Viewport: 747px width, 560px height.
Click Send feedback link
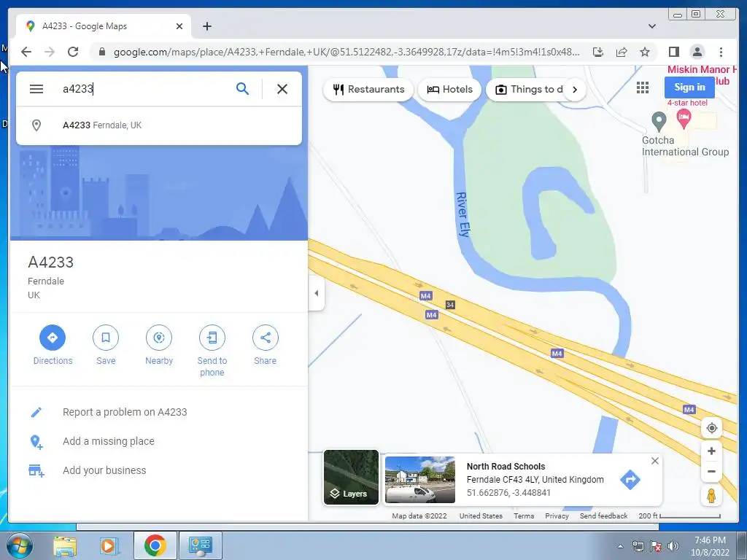(x=603, y=516)
